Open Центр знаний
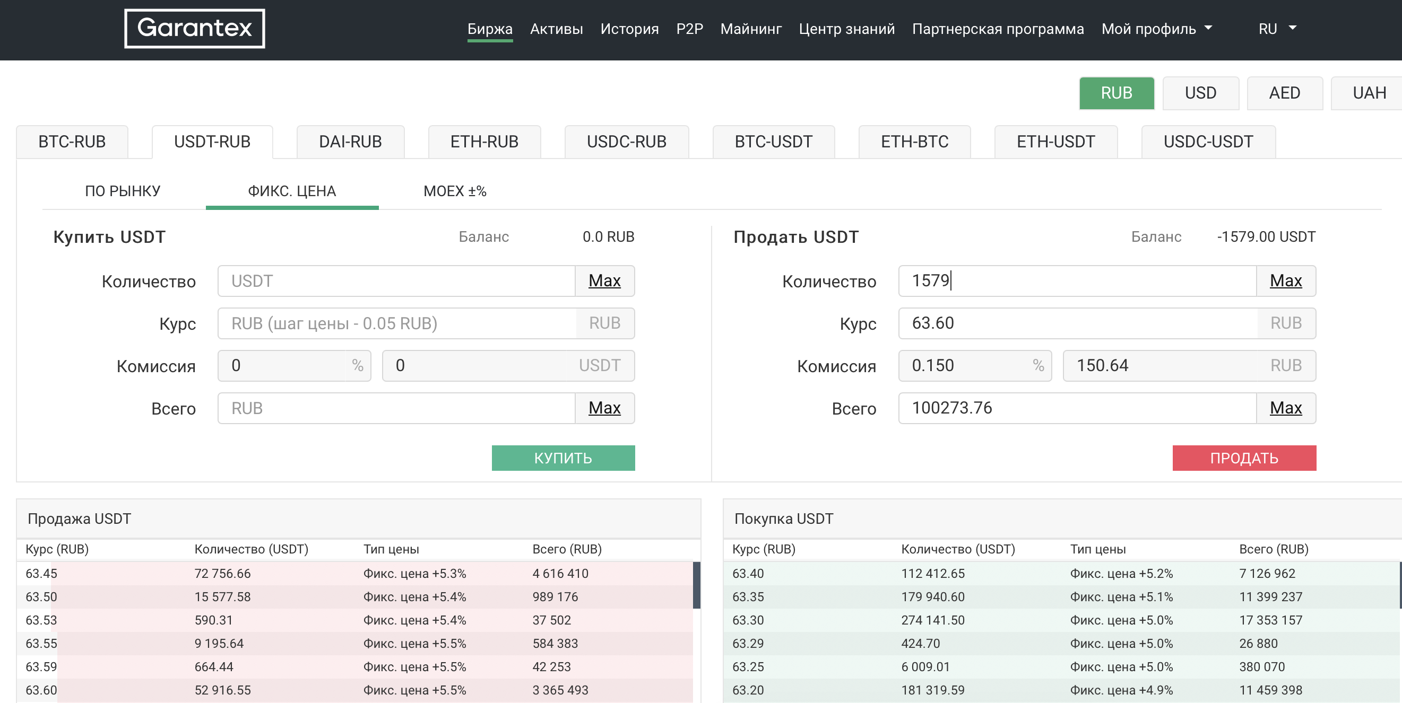Image resolution: width=1402 pixels, height=703 pixels. [846, 28]
